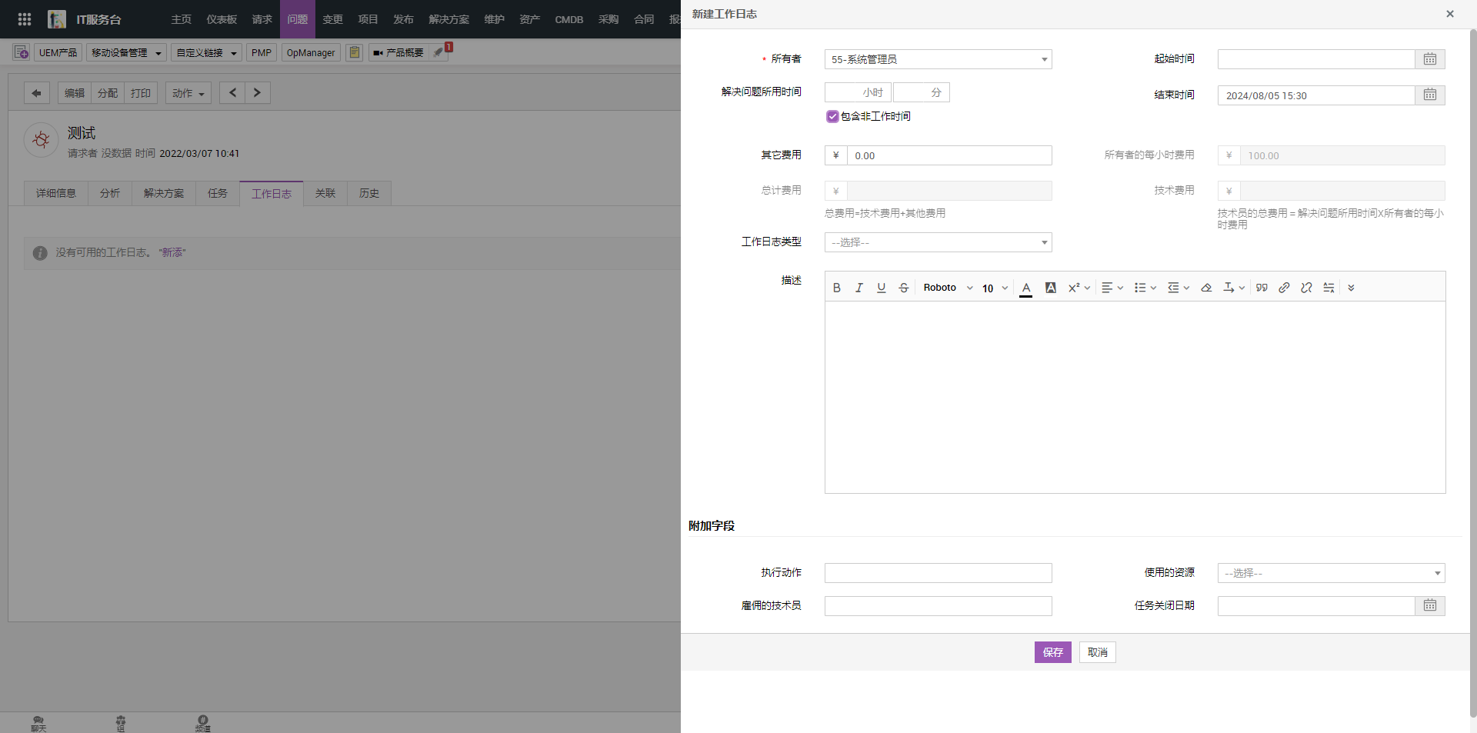Apply italic formatting in the editor
Image resolution: width=1477 pixels, height=733 pixels.
point(859,288)
